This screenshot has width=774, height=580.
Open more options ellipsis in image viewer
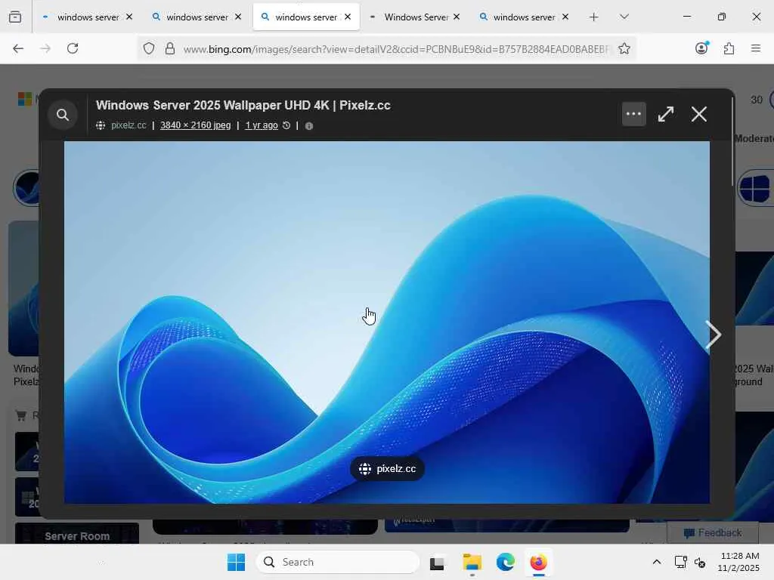[634, 114]
